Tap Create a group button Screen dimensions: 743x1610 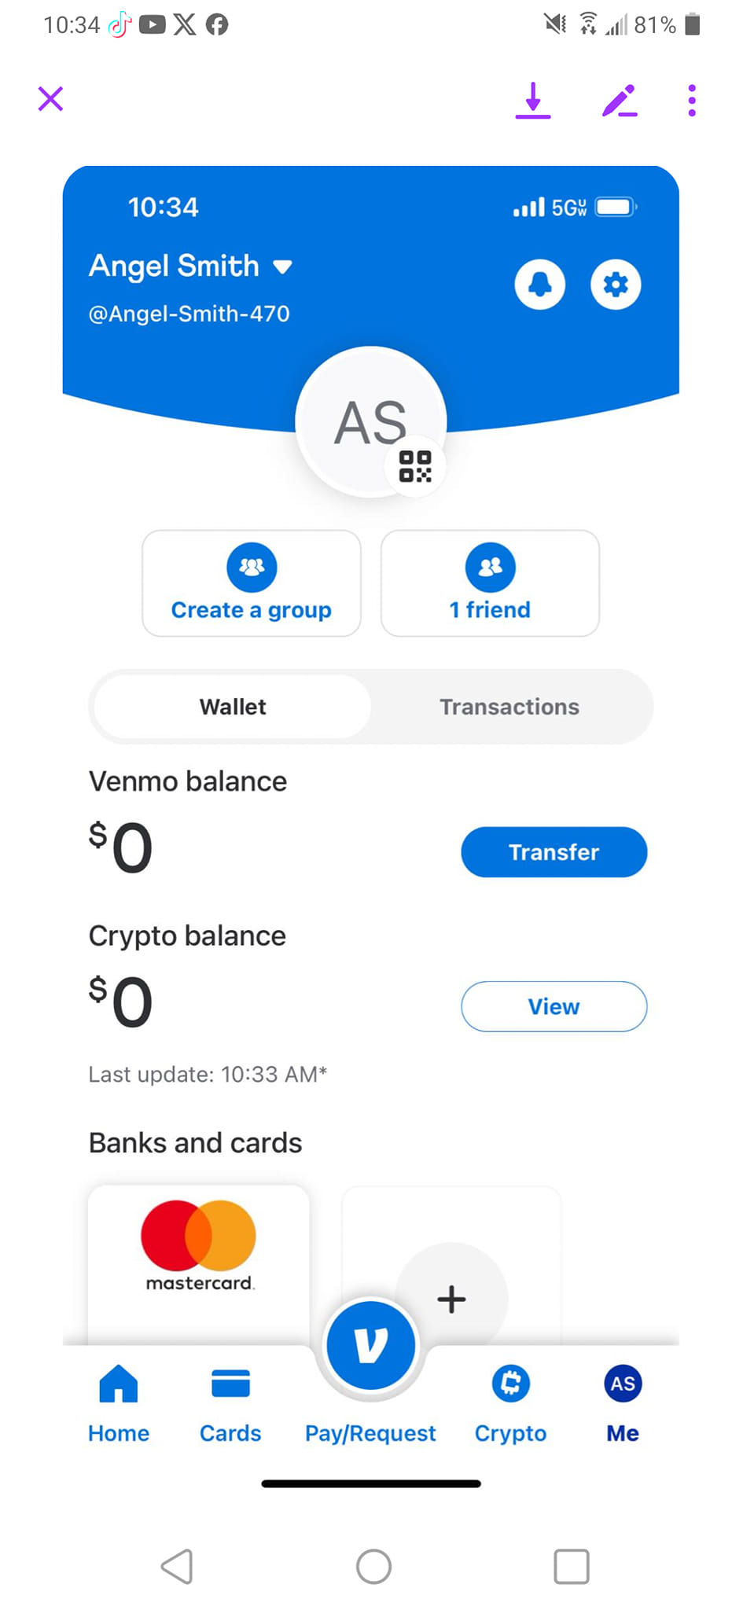tap(252, 583)
